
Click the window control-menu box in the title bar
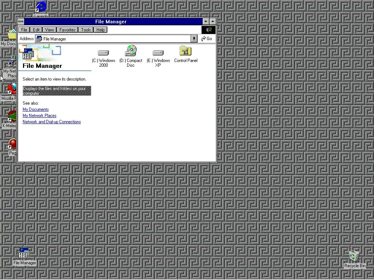pyautogui.click(x=21, y=22)
